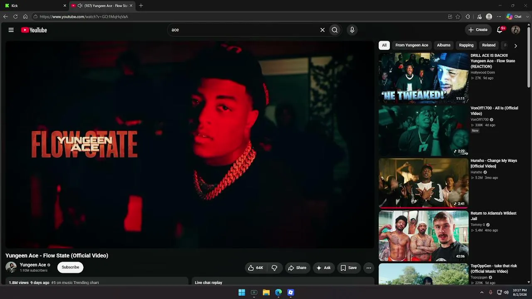Subscribe to Yungeen Ace
The height and width of the screenshot is (299, 532).
pos(70,267)
